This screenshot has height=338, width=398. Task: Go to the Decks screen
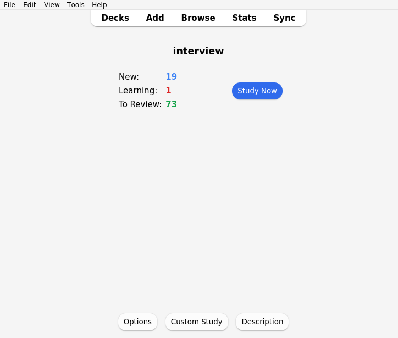[115, 18]
